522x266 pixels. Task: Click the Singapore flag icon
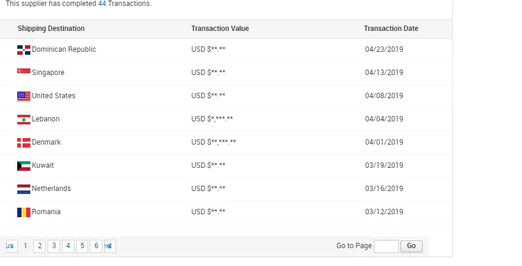coord(24,71)
